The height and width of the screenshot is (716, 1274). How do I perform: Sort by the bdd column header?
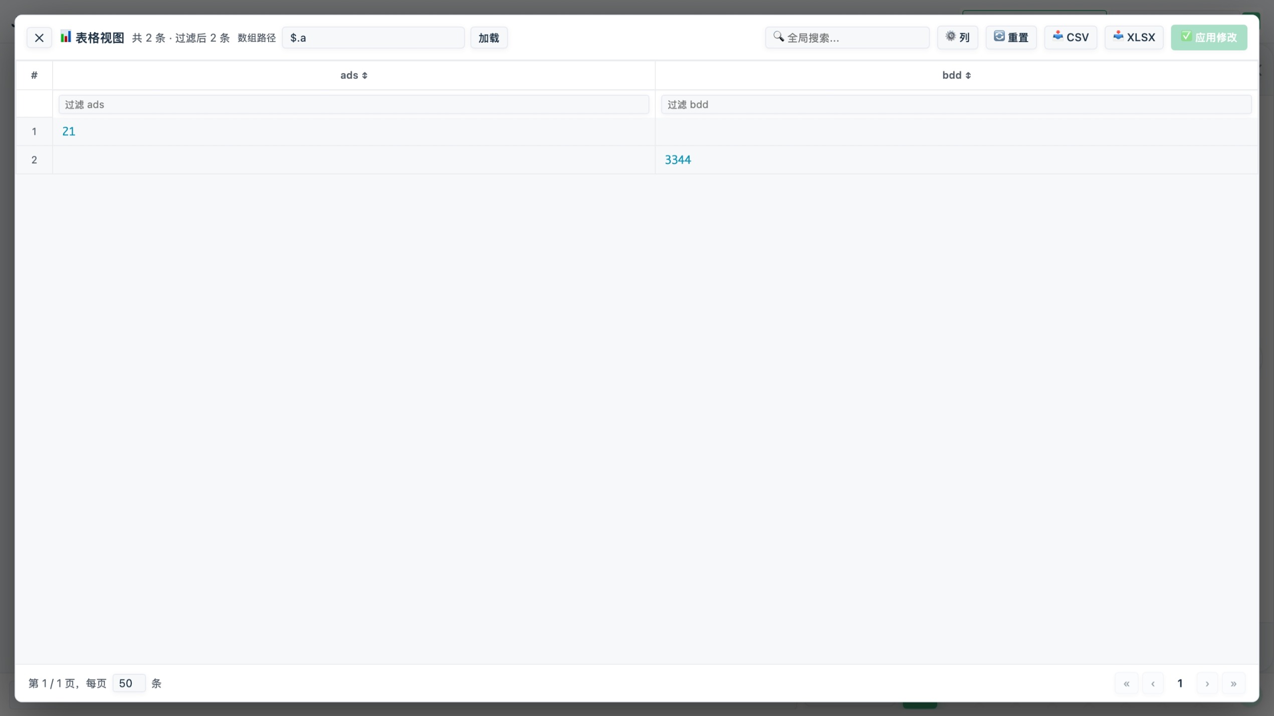(x=956, y=76)
